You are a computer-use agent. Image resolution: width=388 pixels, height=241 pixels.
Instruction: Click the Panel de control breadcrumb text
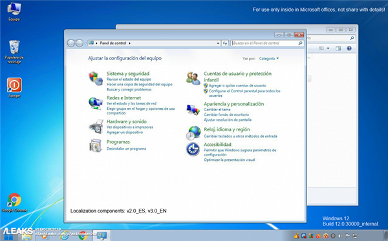click(113, 43)
